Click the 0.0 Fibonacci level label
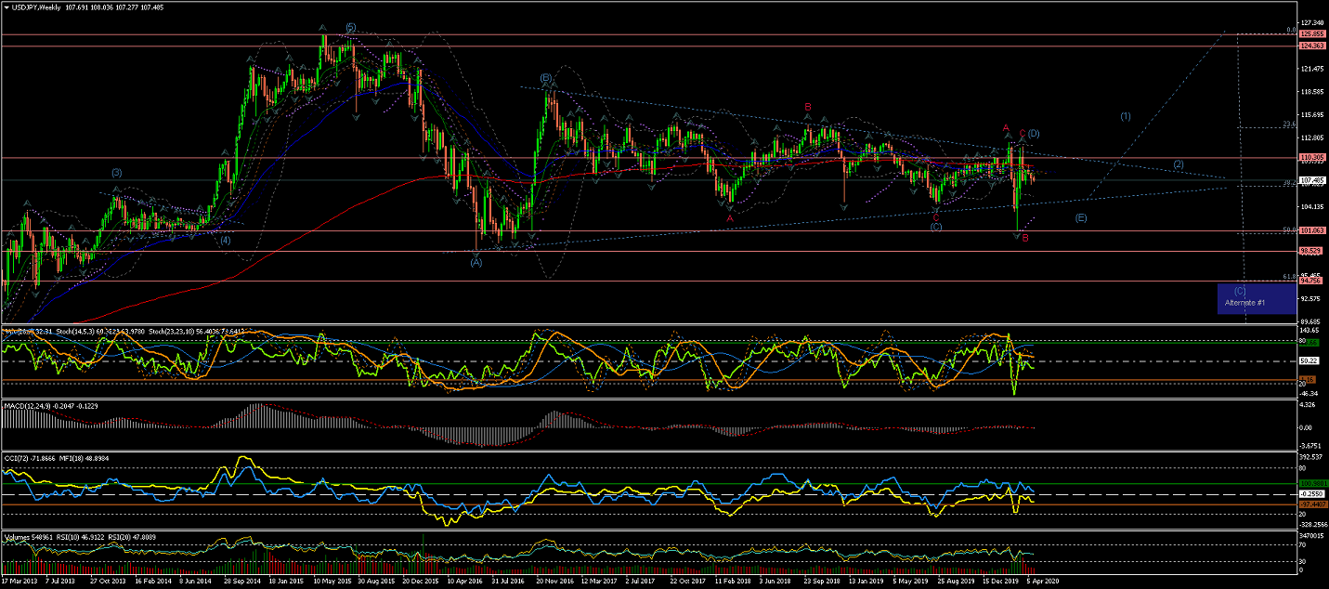Image resolution: width=1329 pixels, height=589 pixels. [x=1291, y=30]
